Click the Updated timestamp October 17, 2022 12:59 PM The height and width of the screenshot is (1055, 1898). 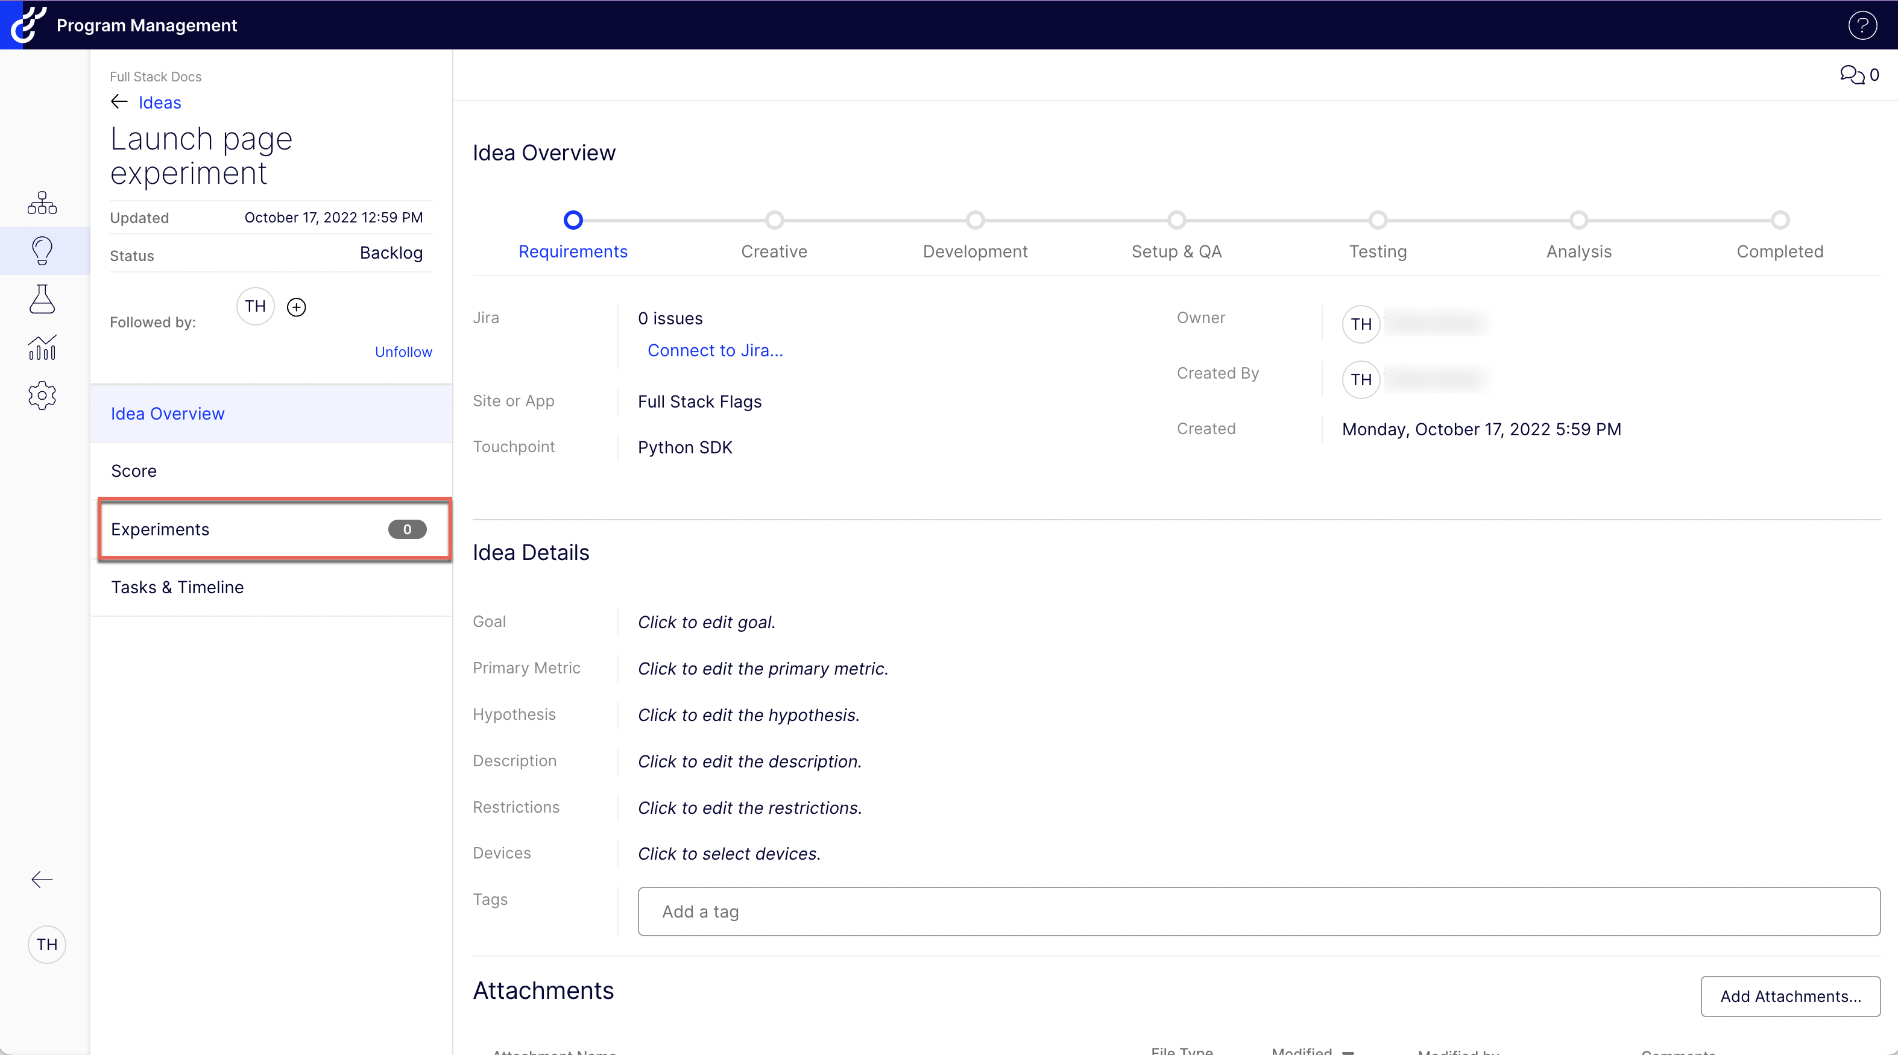pyautogui.click(x=333, y=218)
